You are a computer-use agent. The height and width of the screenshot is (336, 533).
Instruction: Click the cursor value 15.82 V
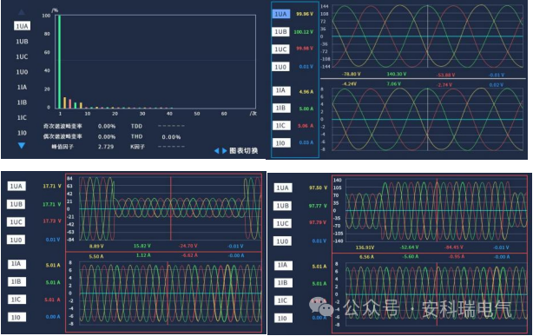(142, 246)
